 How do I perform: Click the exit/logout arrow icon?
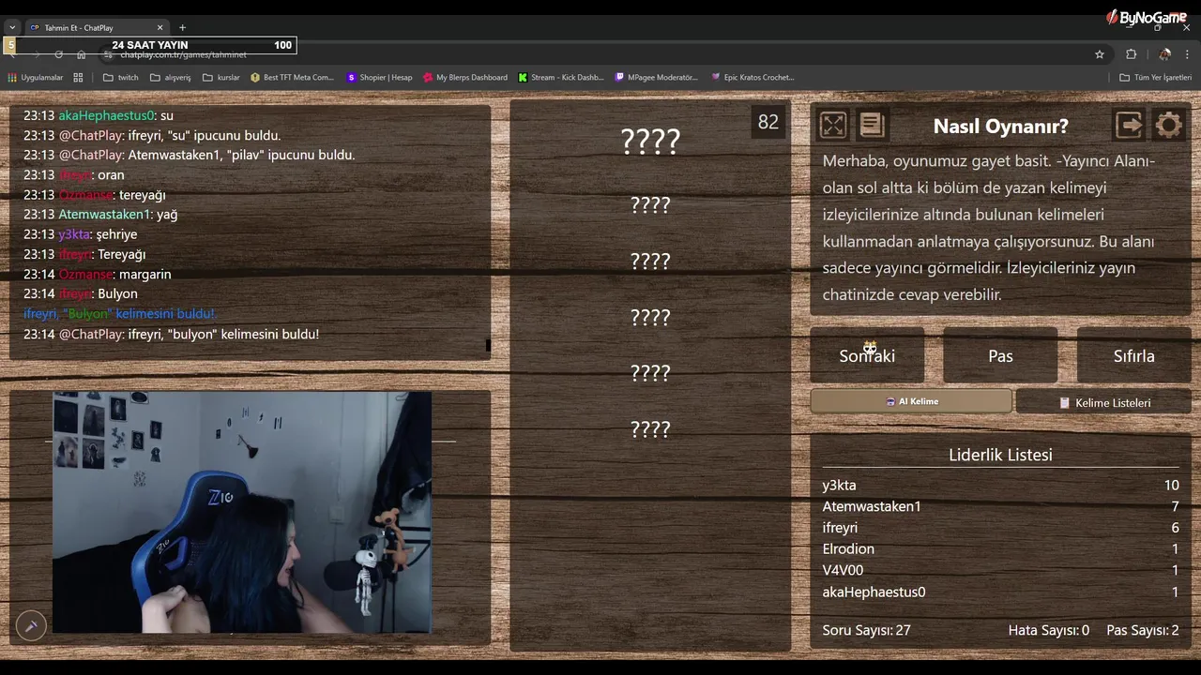pyautogui.click(x=1129, y=125)
